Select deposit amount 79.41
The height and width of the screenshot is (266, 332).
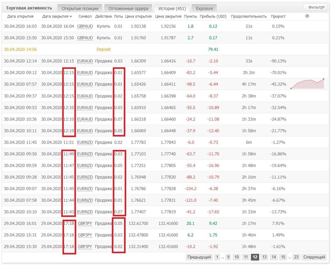213,50
